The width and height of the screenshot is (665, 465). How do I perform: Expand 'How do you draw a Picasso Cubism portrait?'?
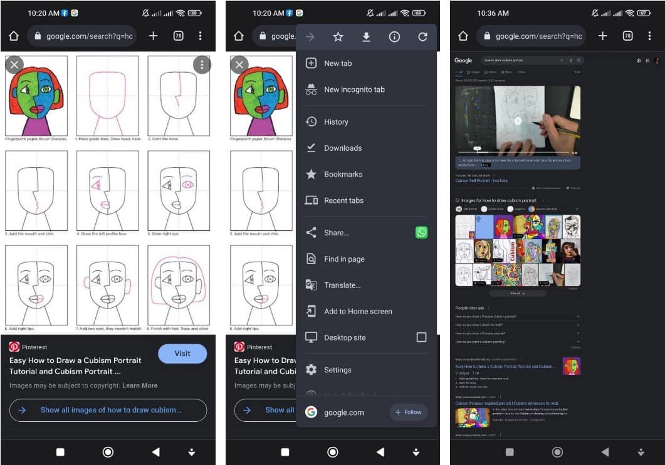click(518, 316)
